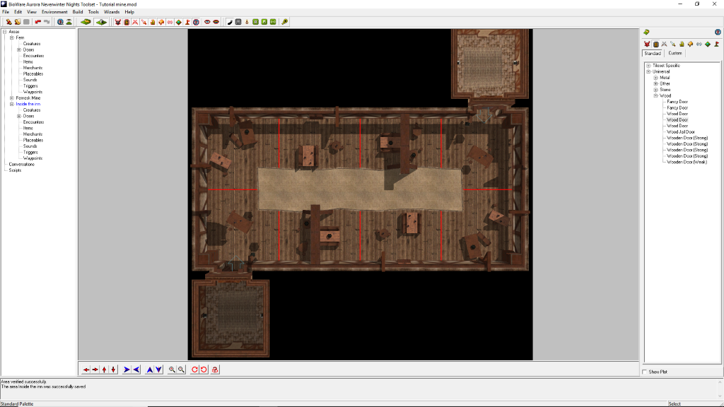The width and height of the screenshot is (724, 407).
Task: Tilt camera with blue upward arrow
Action: 150,370
